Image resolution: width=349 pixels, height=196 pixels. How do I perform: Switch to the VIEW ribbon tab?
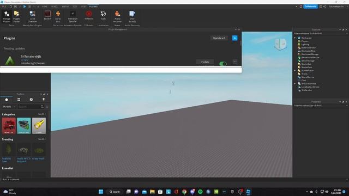(83, 7)
